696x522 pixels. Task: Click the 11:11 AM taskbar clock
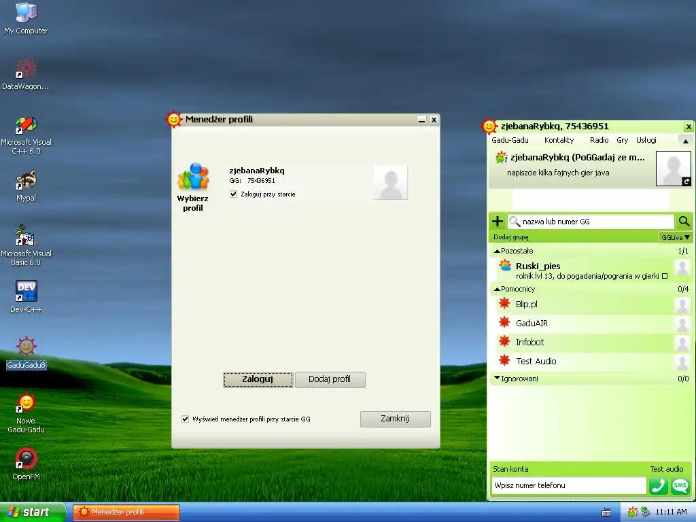pos(671,512)
